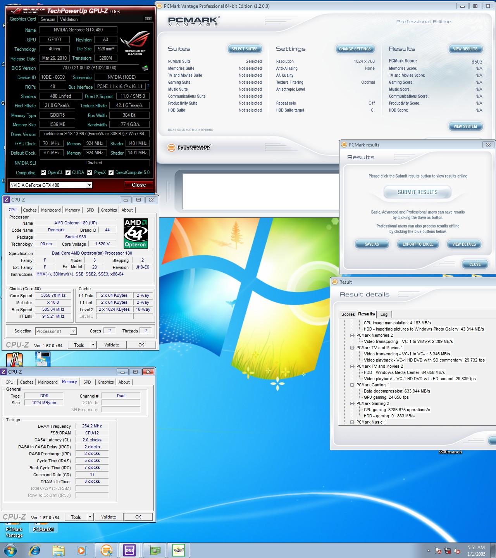The image size is (496, 558).
Task: Launch Internet Explorer from the taskbar
Action: tap(34, 550)
